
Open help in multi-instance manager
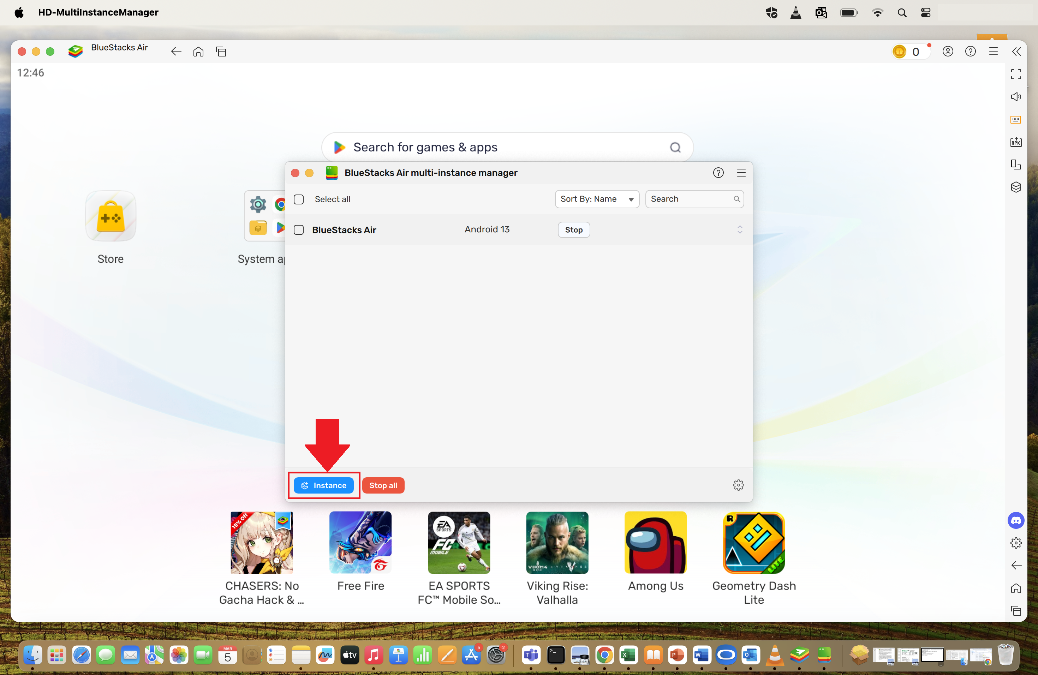pyautogui.click(x=718, y=173)
